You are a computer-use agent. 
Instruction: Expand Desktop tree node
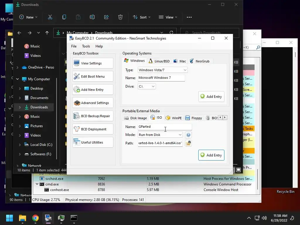pyautogui.click(x=20, y=88)
